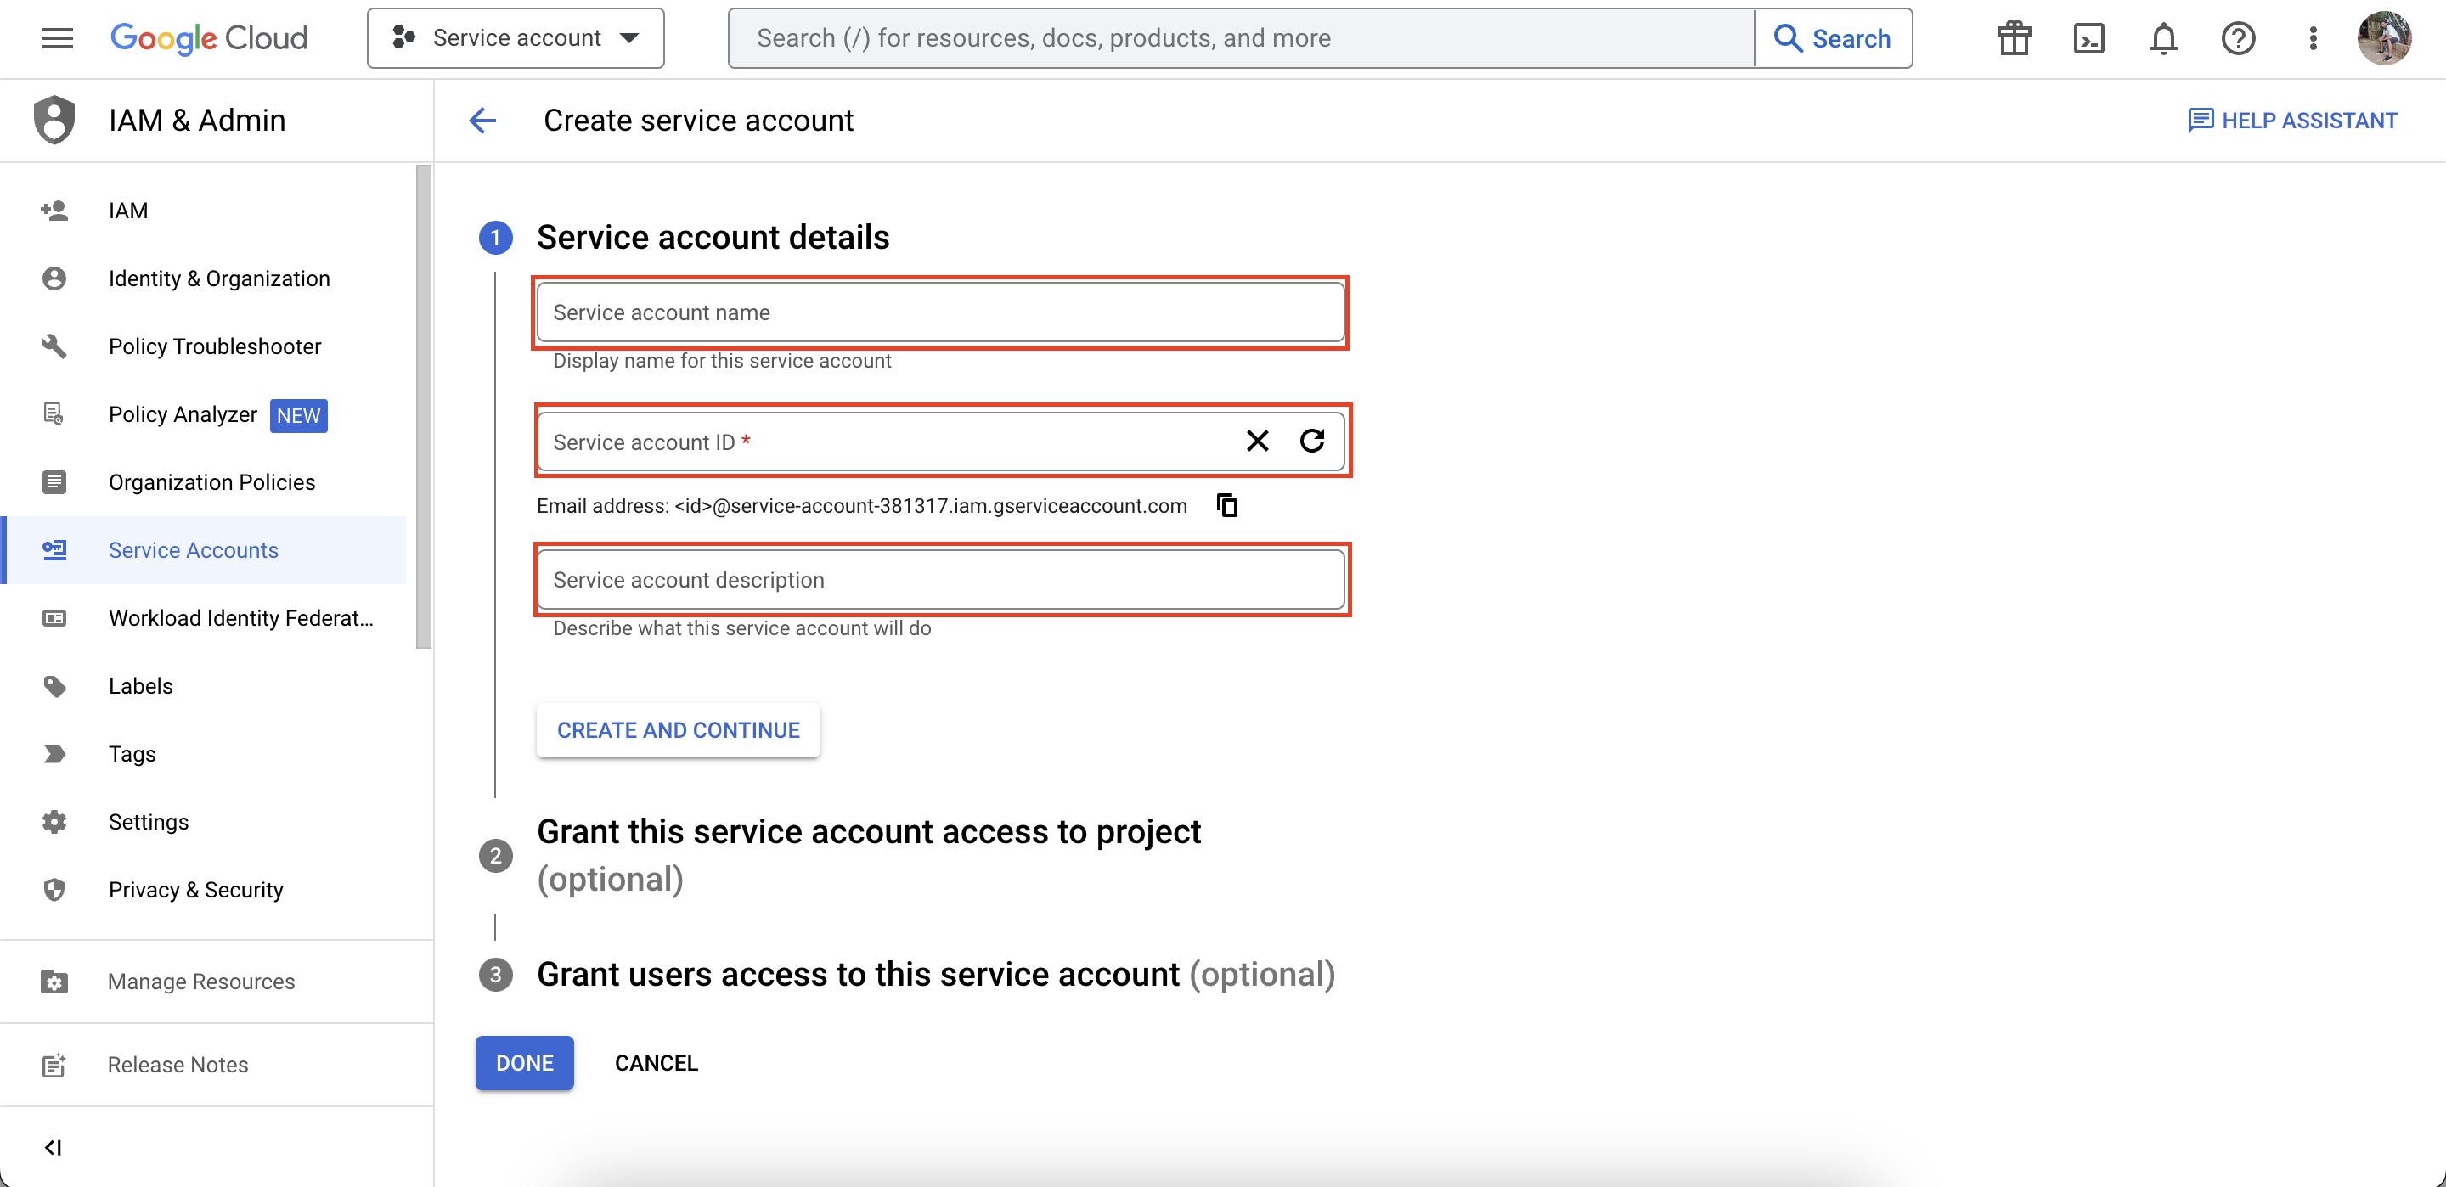Viewport: 2446px width, 1187px height.
Task: Open the hamburger navigation menu
Action: pos(57,38)
